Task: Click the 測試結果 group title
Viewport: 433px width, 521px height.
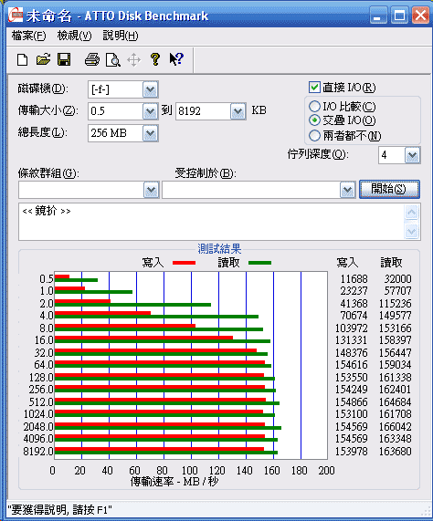Action: [219, 248]
